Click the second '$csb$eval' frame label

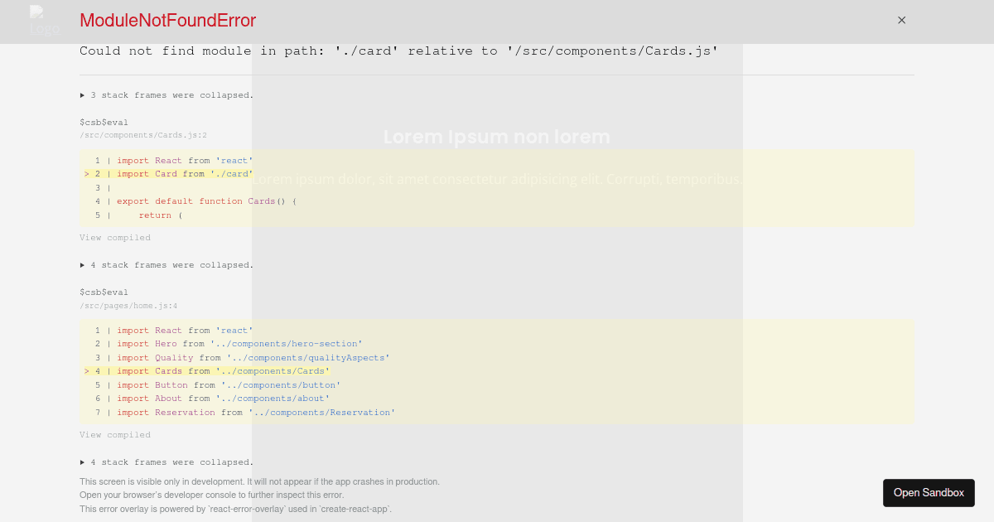point(104,292)
